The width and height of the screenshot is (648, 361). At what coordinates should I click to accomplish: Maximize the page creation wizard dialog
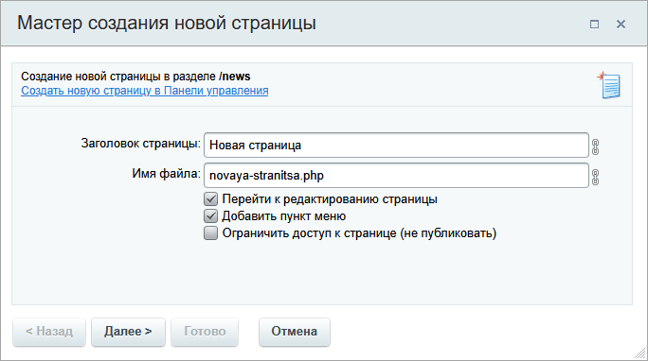click(594, 25)
